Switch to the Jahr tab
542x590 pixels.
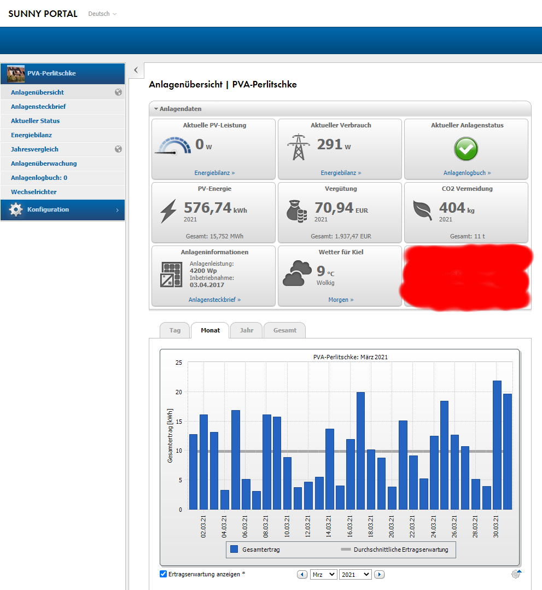click(x=246, y=330)
